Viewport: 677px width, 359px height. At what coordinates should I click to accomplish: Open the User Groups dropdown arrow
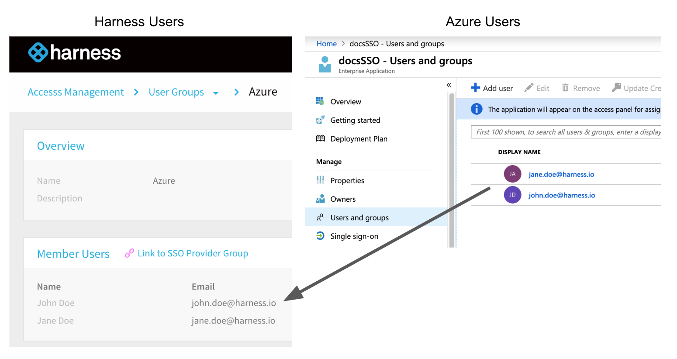pyautogui.click(x=216, y=93)
